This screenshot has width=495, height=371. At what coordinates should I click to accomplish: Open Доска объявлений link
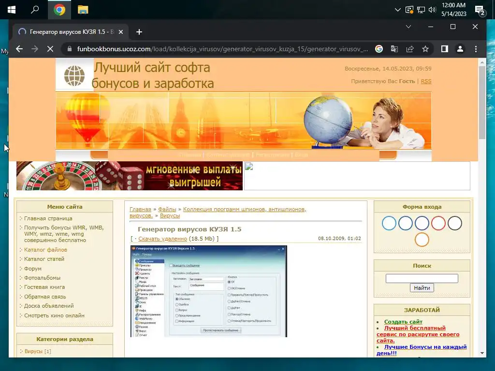[49, 306]
